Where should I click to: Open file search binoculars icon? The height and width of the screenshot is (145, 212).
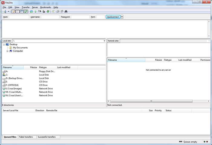pos(66,12)
